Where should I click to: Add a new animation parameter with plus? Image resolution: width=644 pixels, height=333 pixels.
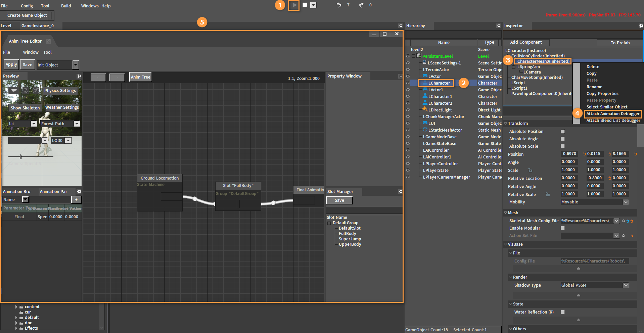click(76, 199)
